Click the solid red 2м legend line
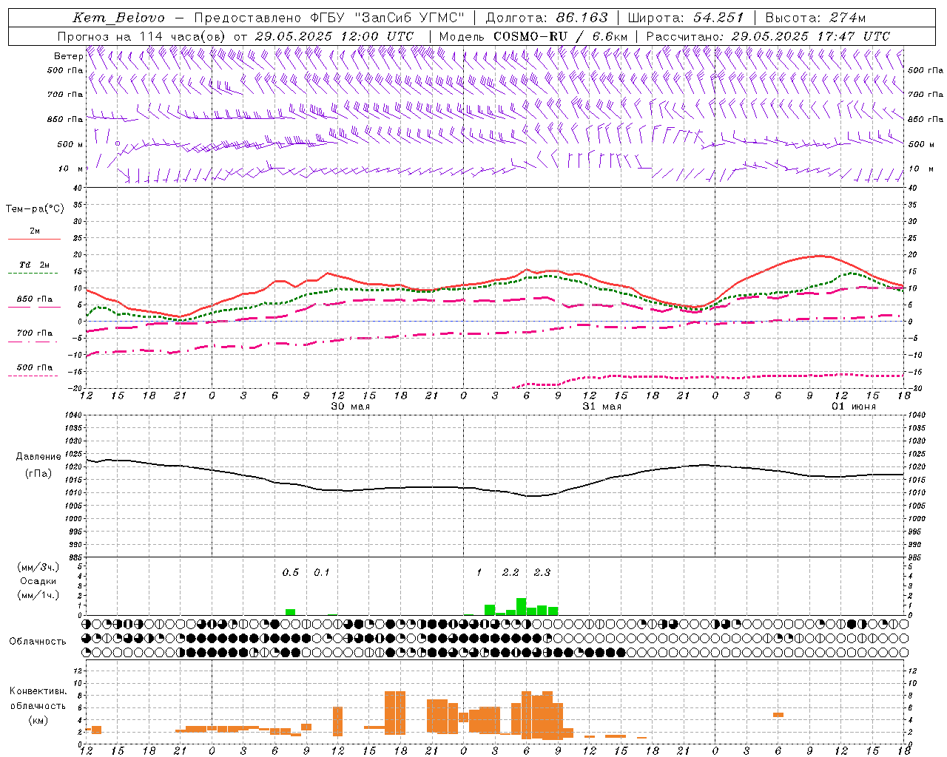The image size is (947, 757). pyautogui.click(x=34, y=239)
